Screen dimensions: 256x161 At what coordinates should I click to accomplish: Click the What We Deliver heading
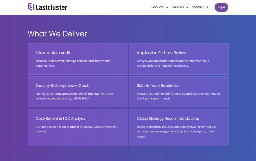pyautogui.click(x=57, y=34)
